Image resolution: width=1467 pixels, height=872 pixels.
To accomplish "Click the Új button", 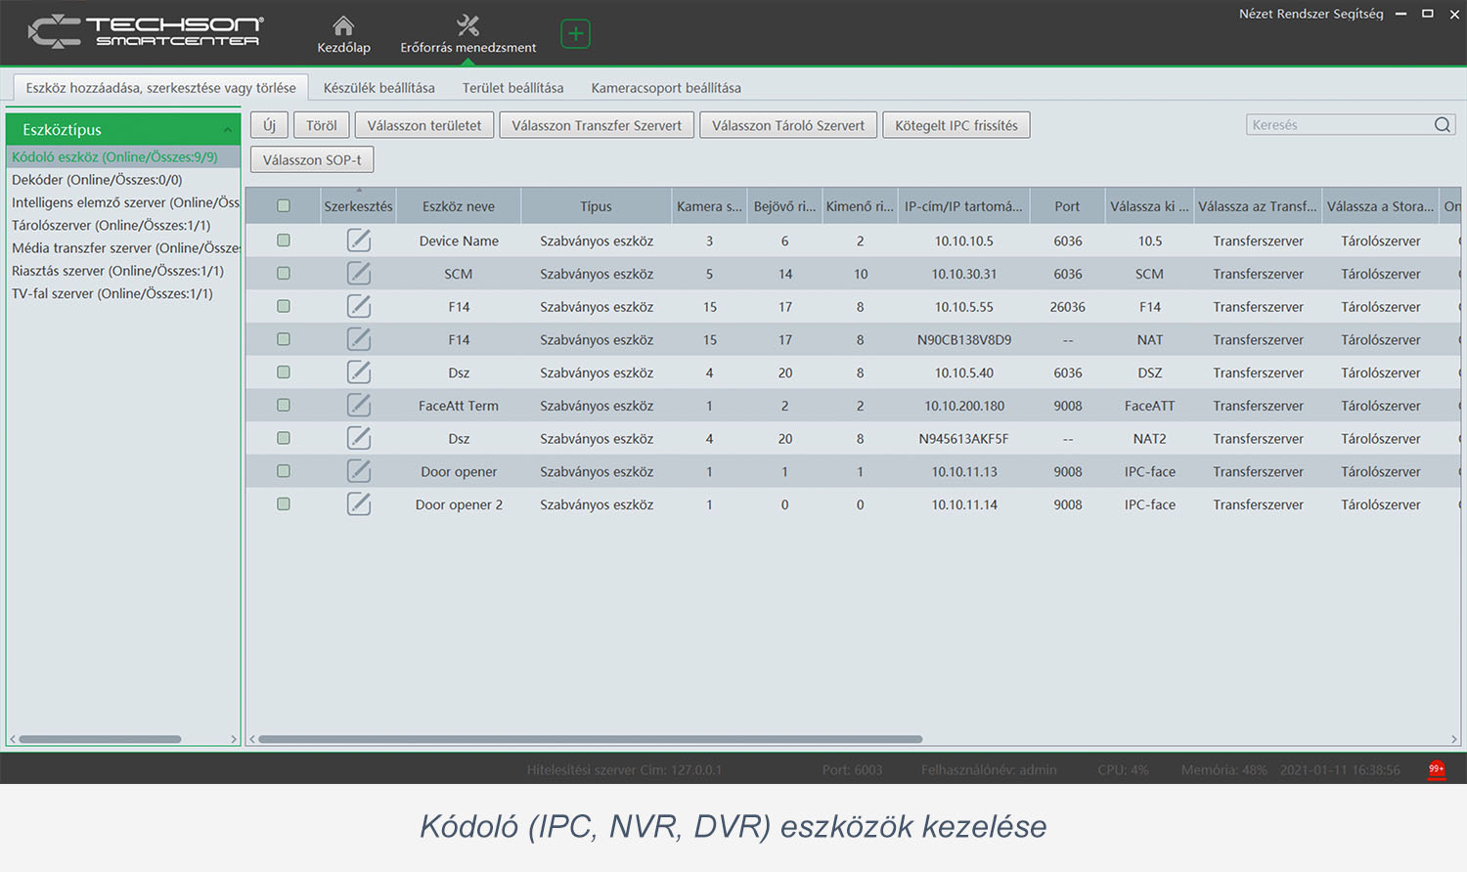I will 269,125.
